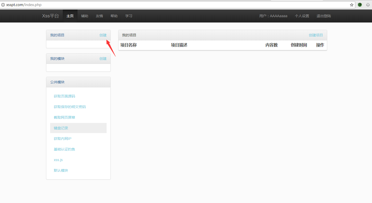Open the 基础认证钓鱼 module
Image resolution: width=372 pixels, height=203 pixels.
pyautogui.click(x=64, y=149)
